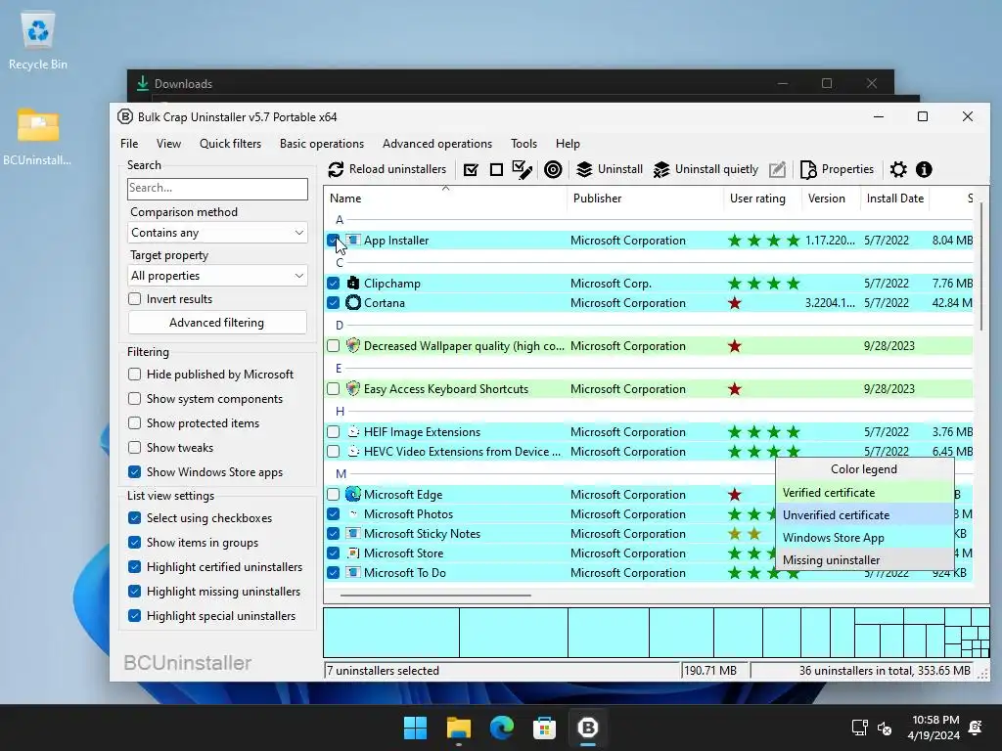Click the Uninstall quietly toolbar button
The width and height of the screenshot is (1002, 751).
point(706,169)
